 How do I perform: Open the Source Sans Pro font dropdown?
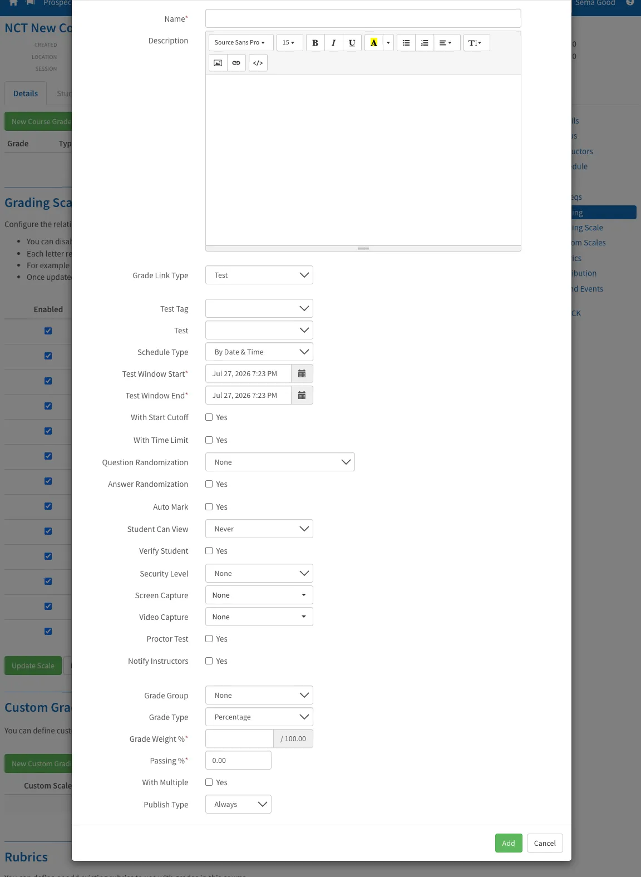click(240, 43)
